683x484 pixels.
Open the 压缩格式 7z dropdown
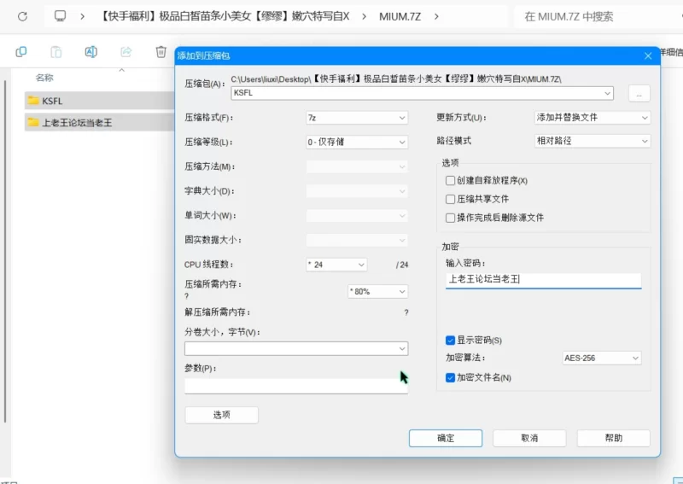click(x=357, y=118)
